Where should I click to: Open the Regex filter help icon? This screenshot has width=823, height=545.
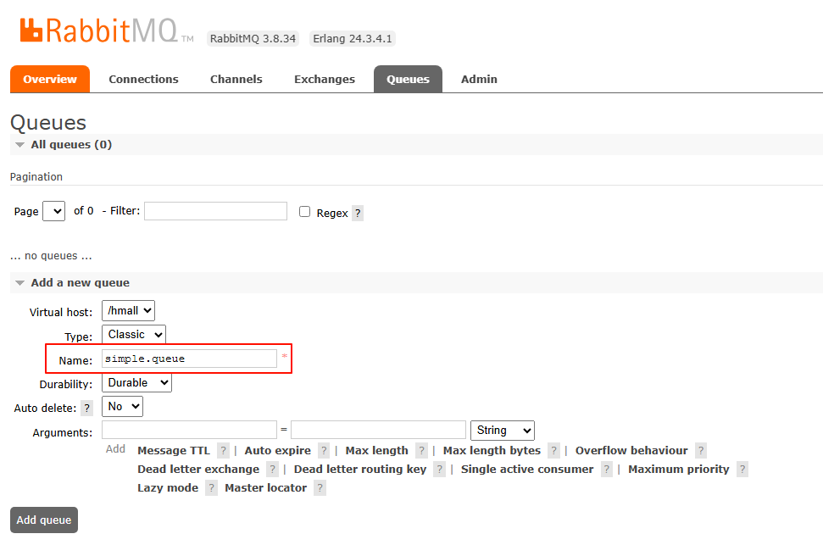click(x=358, y=214)
